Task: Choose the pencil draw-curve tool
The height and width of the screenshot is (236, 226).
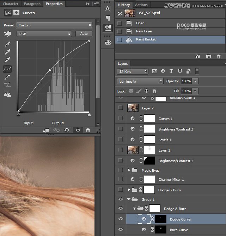Action: pyautogui.click(x=7, y=77)
